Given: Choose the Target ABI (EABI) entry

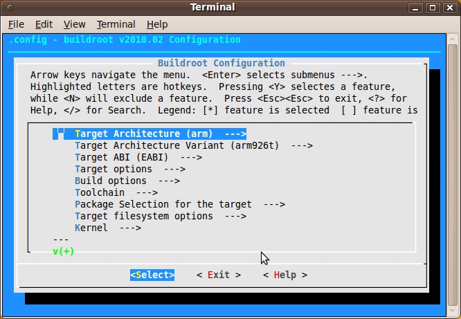Looking at the screenshot, I should click(138, 158).
